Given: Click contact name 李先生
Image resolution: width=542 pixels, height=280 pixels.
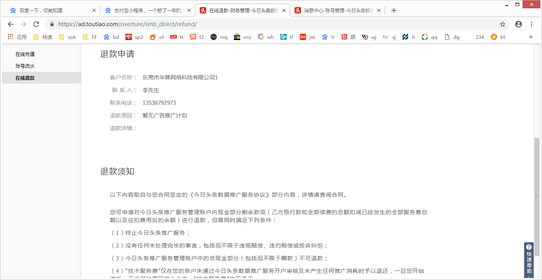Looking at the screenshot, I should click(x=151, y=90).
